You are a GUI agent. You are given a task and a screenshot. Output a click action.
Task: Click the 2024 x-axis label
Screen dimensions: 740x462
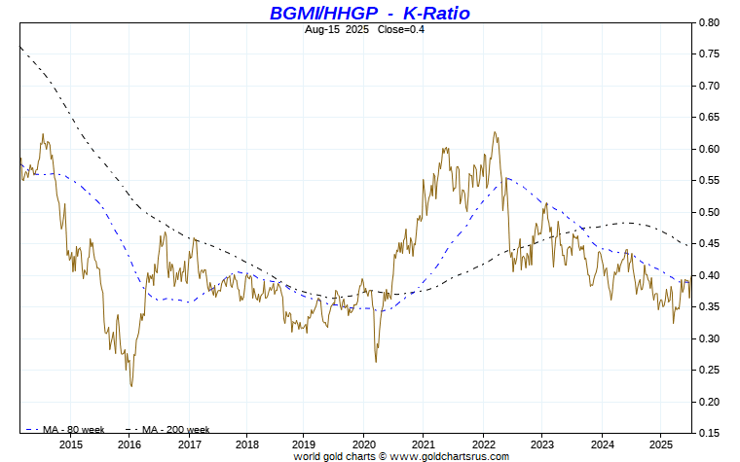click(x=602, y=444)
